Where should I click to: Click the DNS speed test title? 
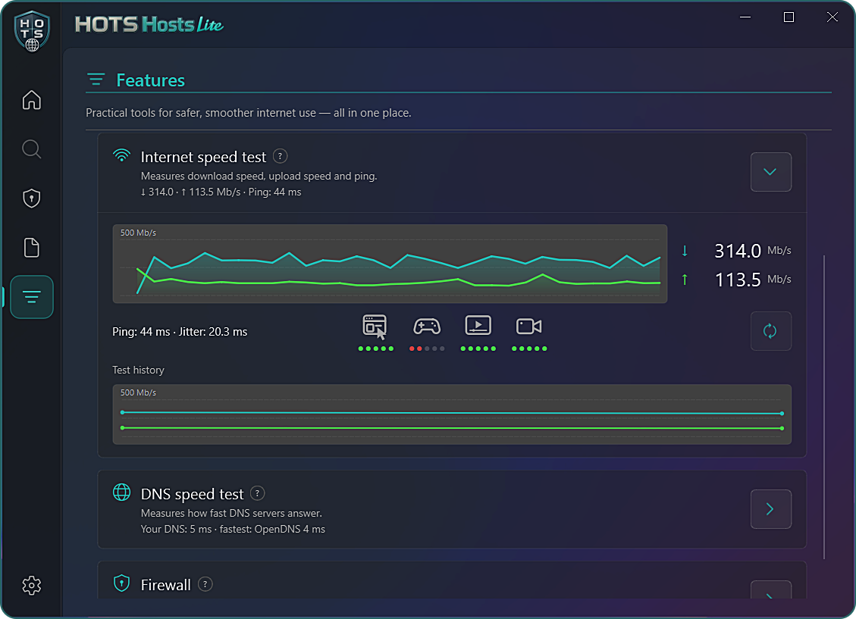pyautogui.click(x=192, y=494)
